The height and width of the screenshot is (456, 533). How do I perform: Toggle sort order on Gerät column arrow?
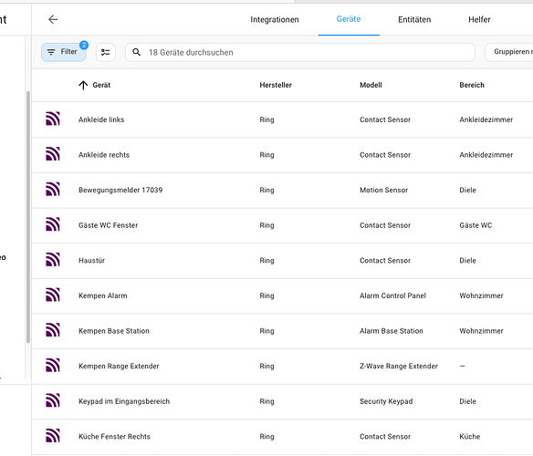point(83,85)
